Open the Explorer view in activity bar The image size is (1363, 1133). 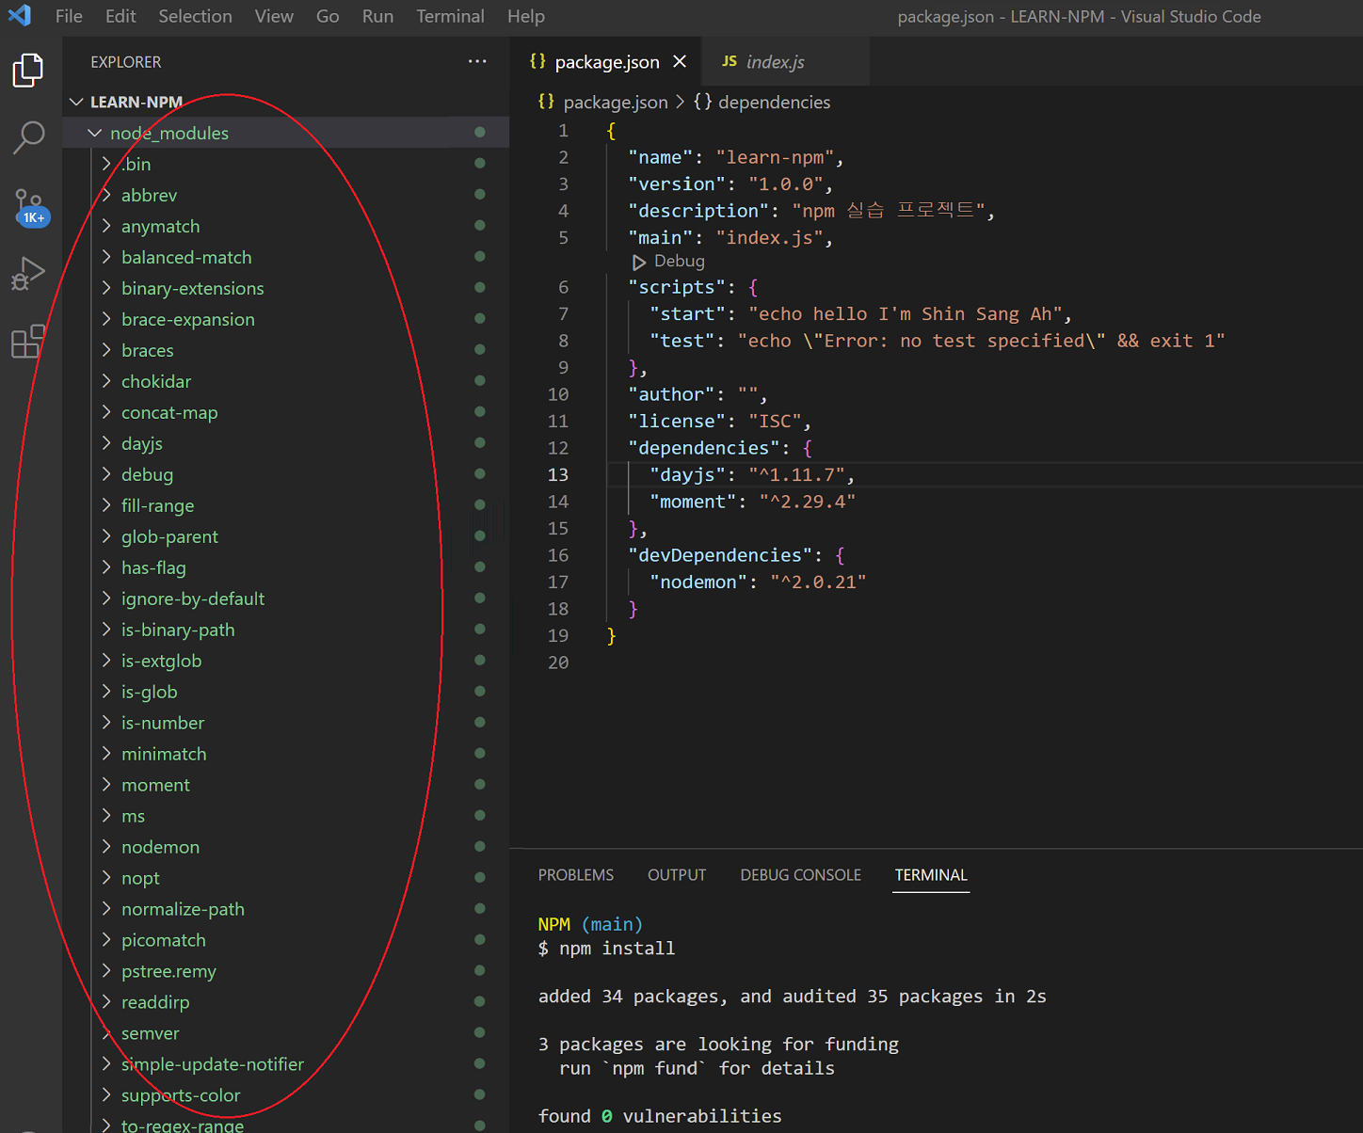point(28,71)
